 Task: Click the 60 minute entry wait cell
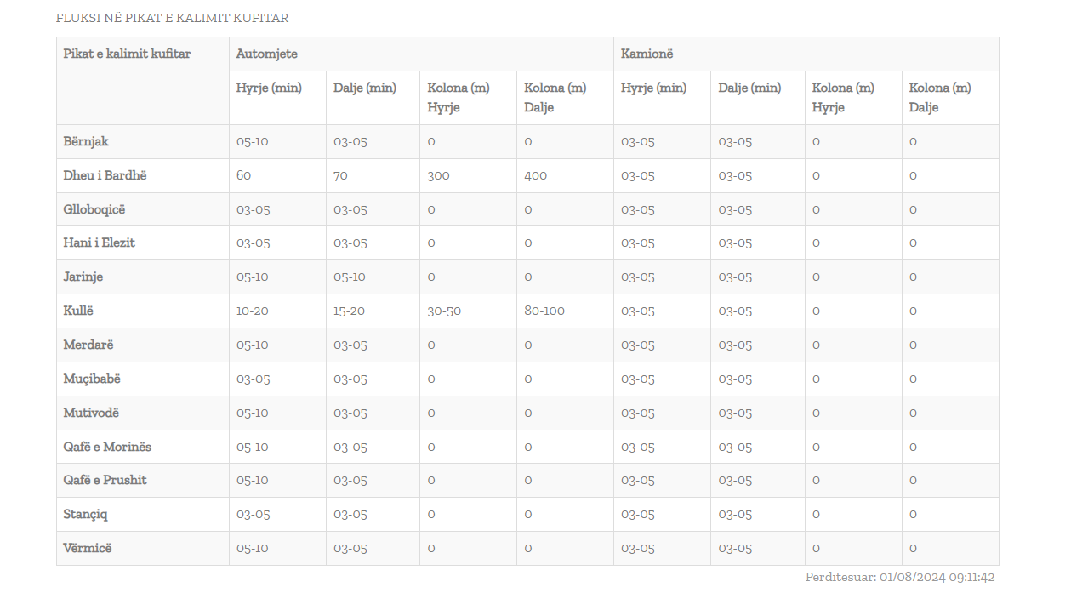(x=243, y=175)
